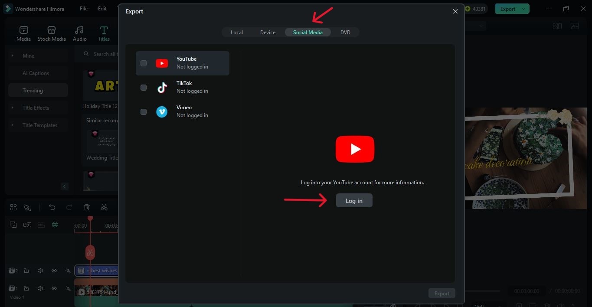Close the Export dialog
The image size is (592, 307).
point(455,11)
